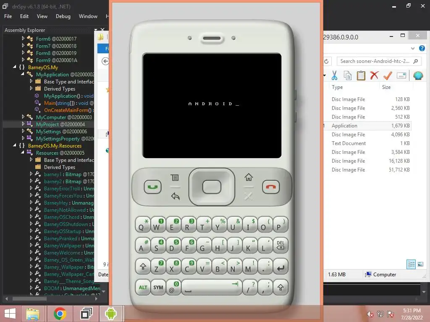
Task: Expand the Form6 tree node
Action: click(x=23, y=39)
